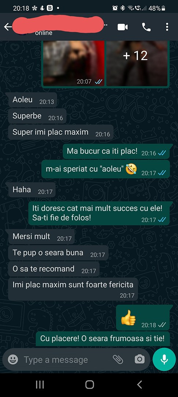Tap the "Mersi mult" message bubble
Screen dimensions: 178x397
[x=42, y=237]
